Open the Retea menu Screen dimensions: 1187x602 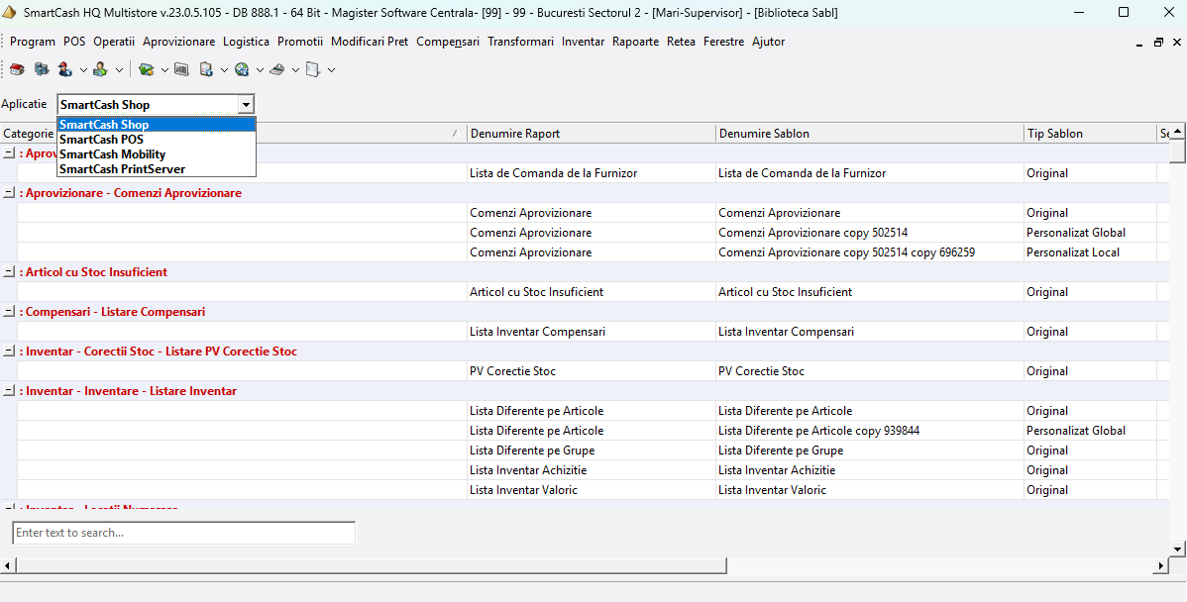pyautogui.click(x=682, y=42)
